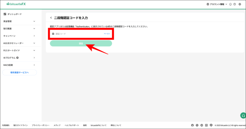Image resolution: width=246 pixels, height=129 pixels.
Task: Open the language globe icon
Action: click(x=240, y=4)
